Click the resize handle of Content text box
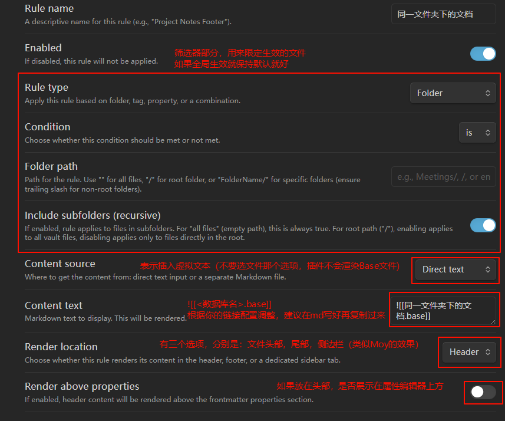This screenshot has height=421, width=505. 493,322
